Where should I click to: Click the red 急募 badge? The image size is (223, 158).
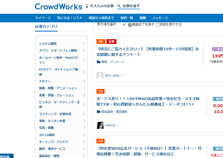point(111,42)
